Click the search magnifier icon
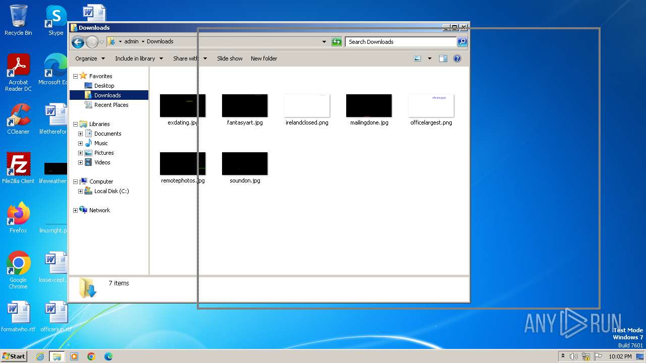Image resolution: width=646 pixels, height=363 pixels. coord(462,42)
